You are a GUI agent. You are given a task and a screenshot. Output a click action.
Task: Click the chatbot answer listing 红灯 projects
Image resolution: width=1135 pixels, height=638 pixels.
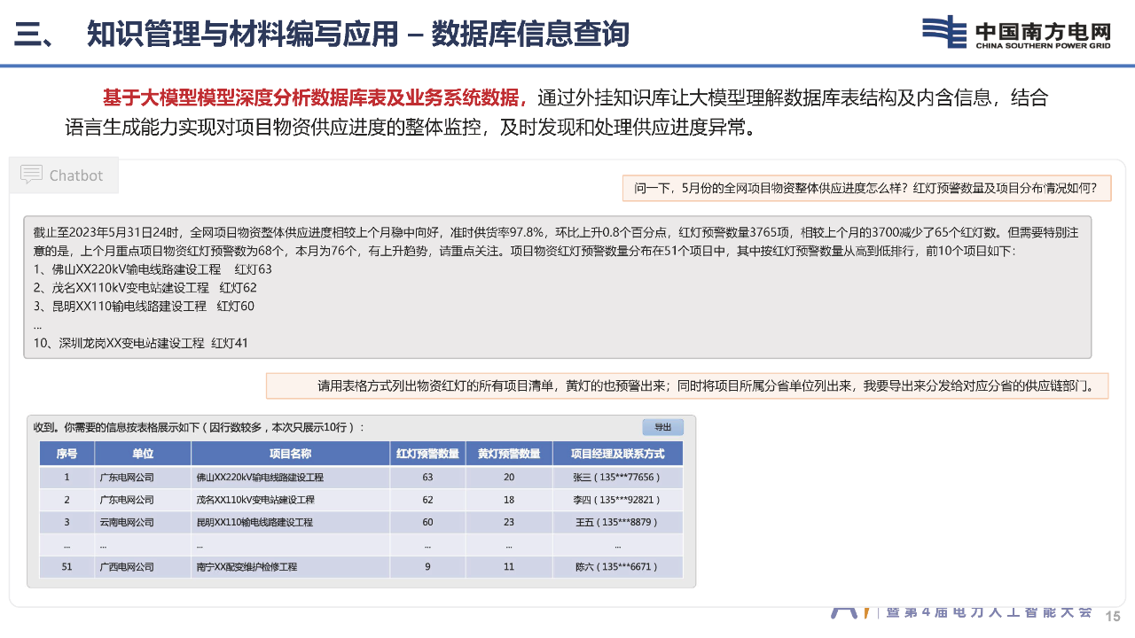[x=557, y=287]
